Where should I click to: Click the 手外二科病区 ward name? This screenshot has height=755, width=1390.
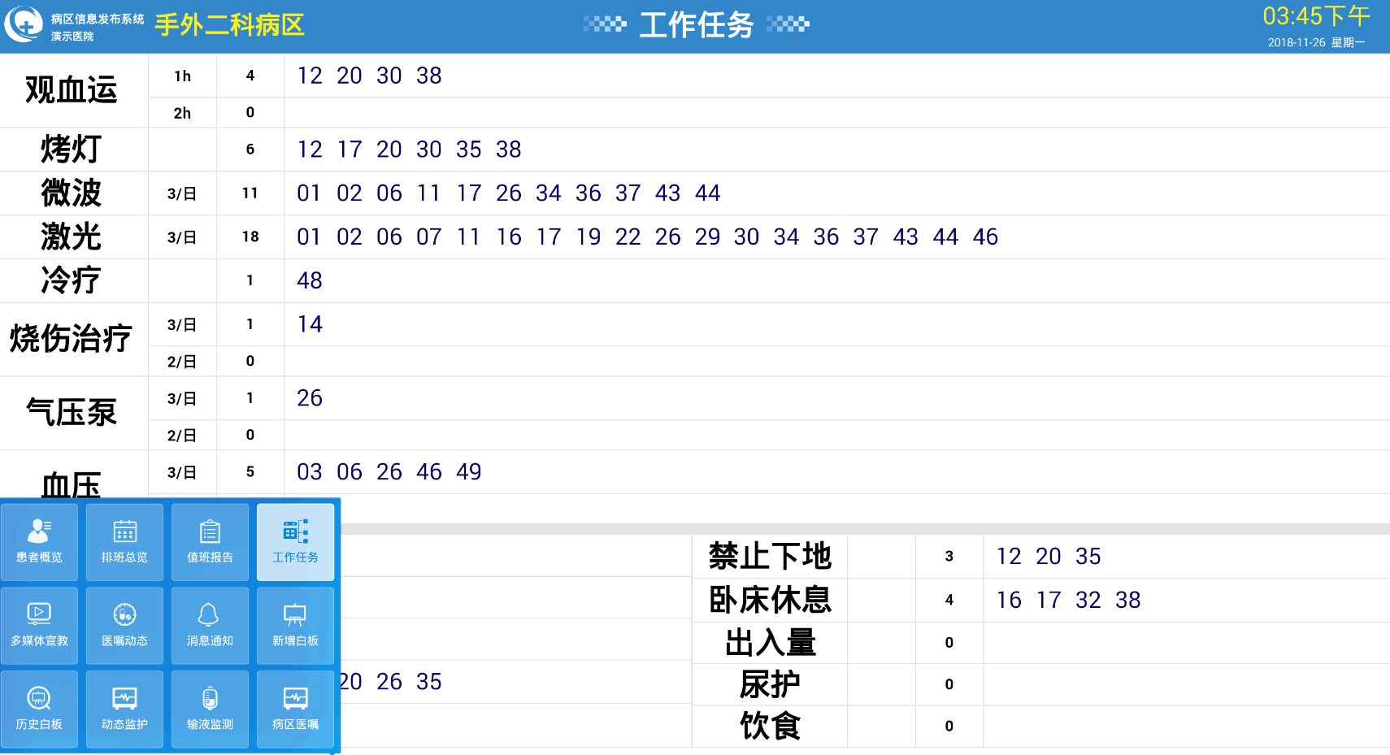tap(229, 25)
